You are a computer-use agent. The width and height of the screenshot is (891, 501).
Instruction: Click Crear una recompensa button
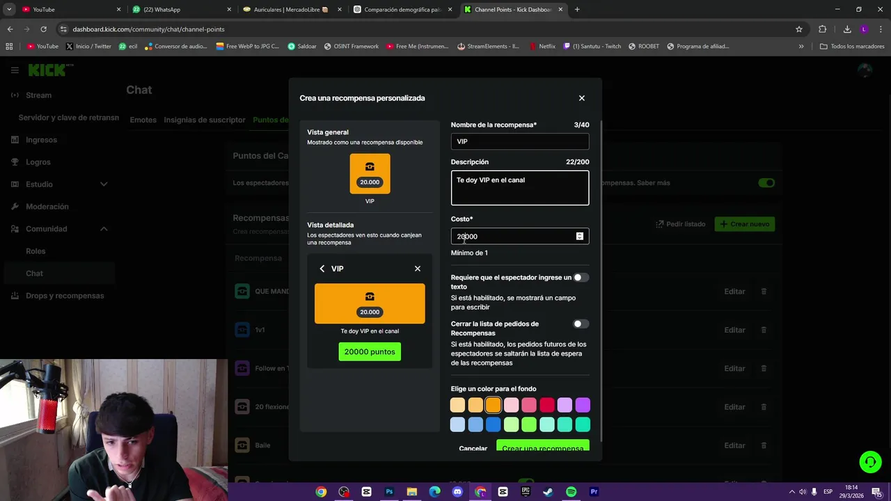point(543,447)
